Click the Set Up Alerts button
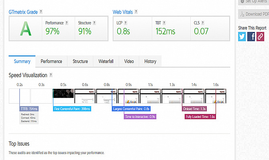 254,2
